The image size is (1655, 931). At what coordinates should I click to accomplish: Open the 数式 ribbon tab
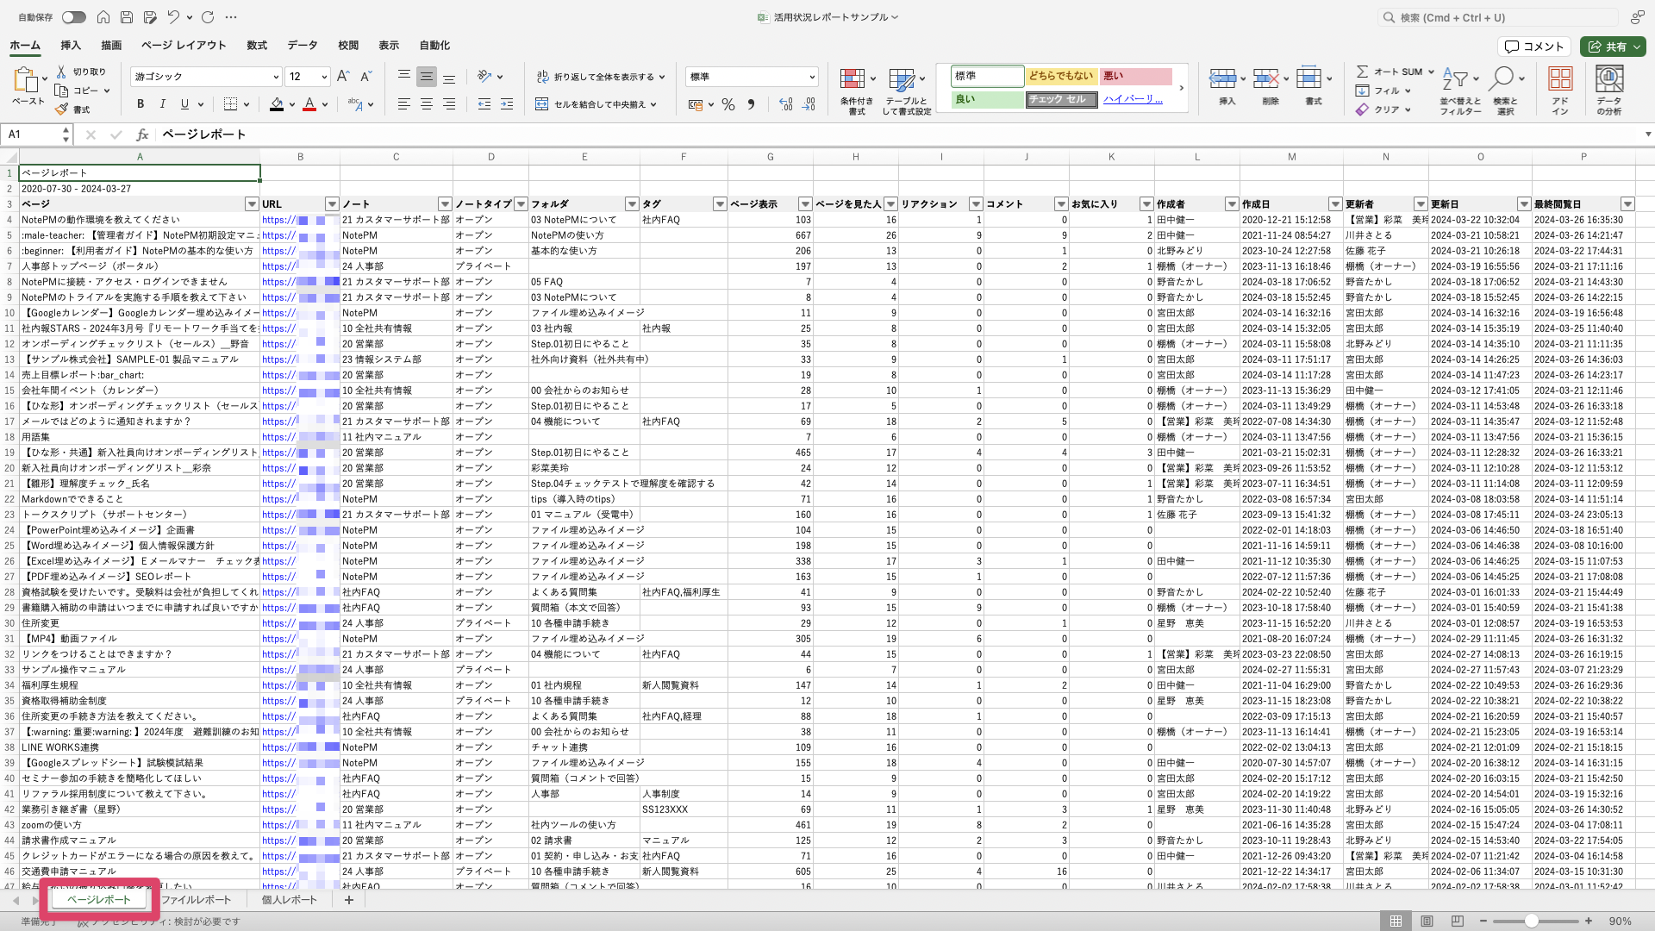point(257,46)
